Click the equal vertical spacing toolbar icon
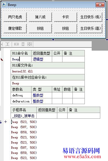This screenshot has height=161, width=108. coord(7,44)
